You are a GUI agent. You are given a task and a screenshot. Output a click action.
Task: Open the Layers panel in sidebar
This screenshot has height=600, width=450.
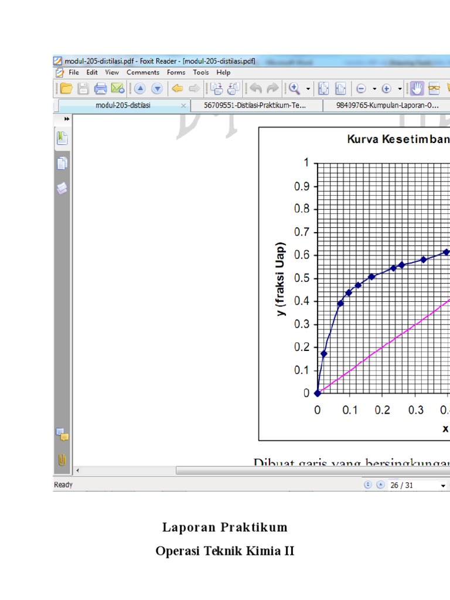[x=62, y=188]
